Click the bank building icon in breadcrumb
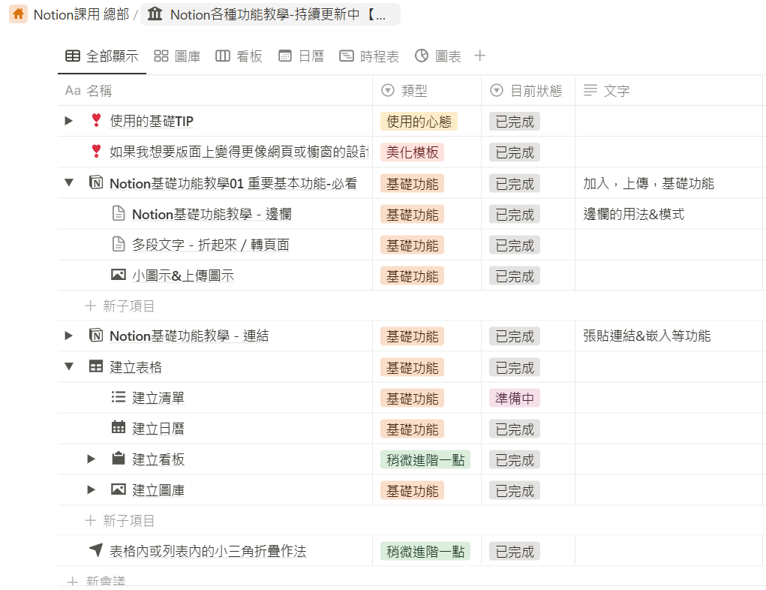The width and height of the screenshot is (766, 590). point(155,14)
